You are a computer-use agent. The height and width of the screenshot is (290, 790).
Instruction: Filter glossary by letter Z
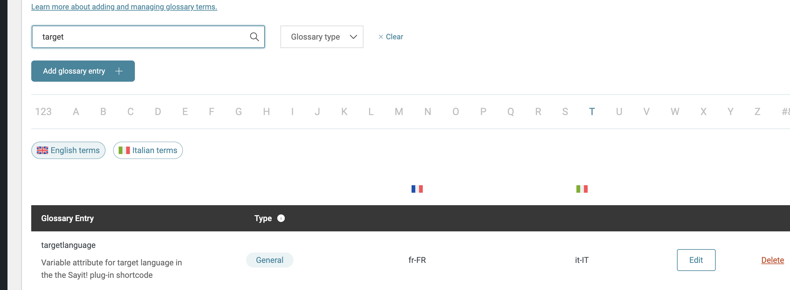point(758,112)
